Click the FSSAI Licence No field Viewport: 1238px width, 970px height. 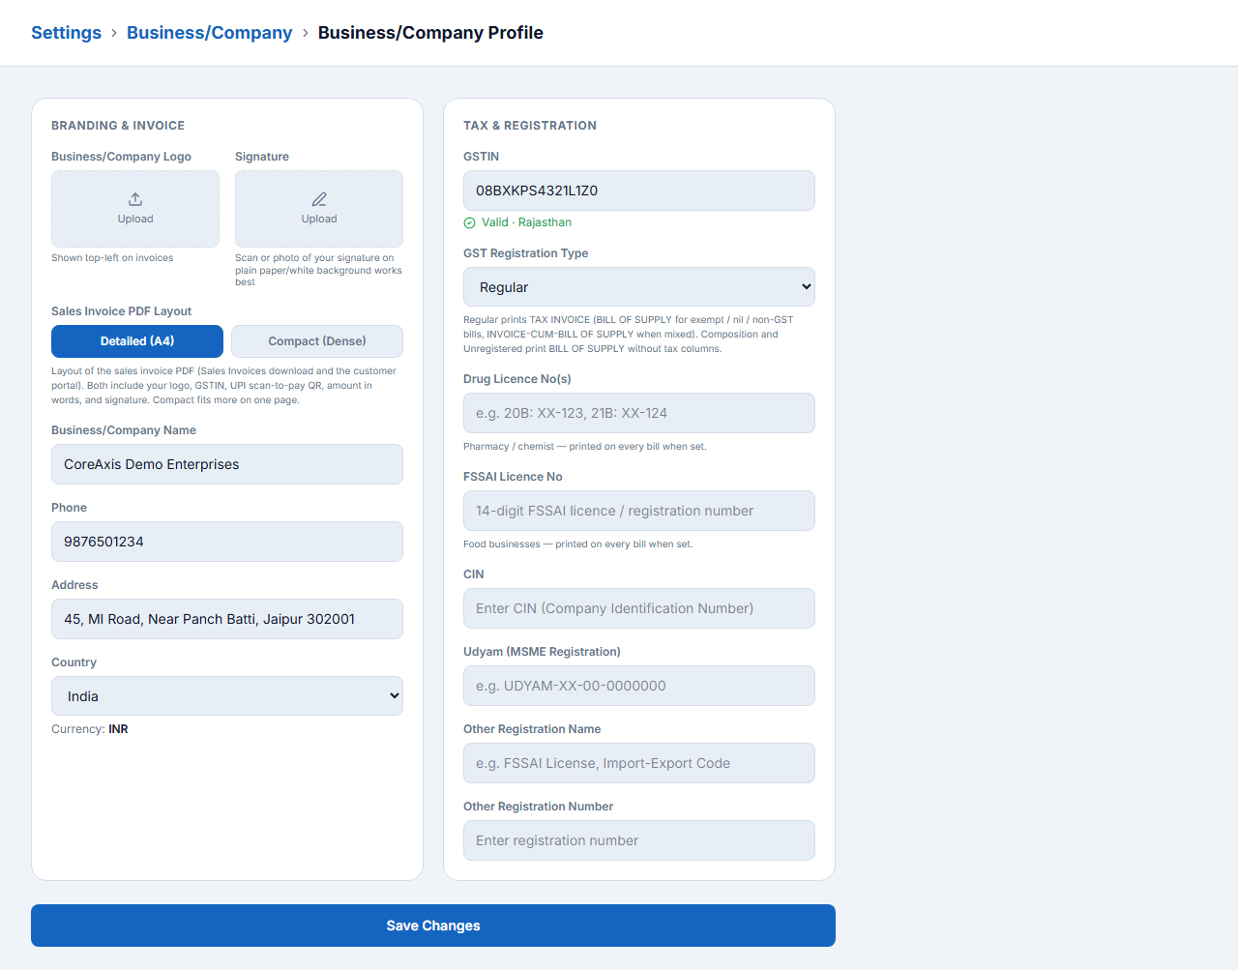(639, 511)
